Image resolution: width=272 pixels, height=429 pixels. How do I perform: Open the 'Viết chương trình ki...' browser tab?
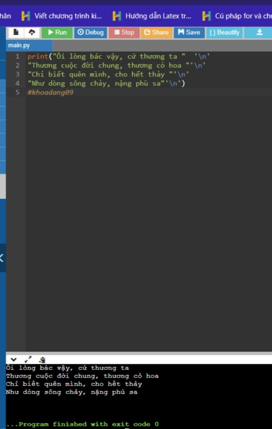tap(62, 16)
